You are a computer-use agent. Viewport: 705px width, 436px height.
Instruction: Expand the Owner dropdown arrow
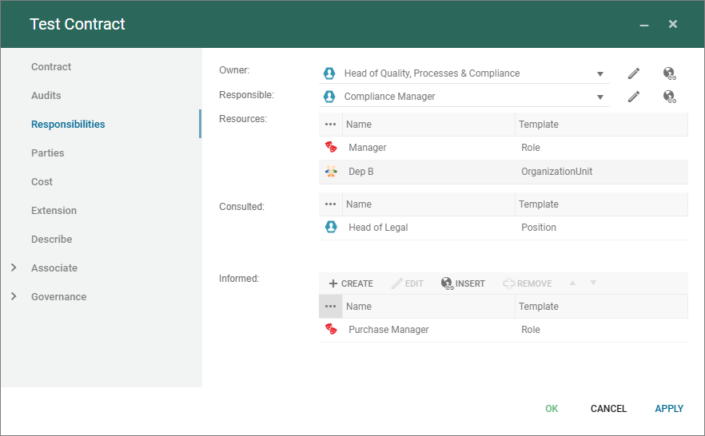600,74
